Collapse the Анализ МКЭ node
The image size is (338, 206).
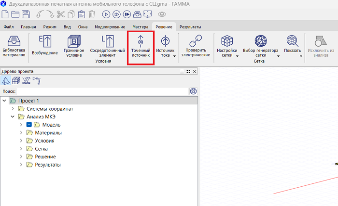[x=13, y=116]
